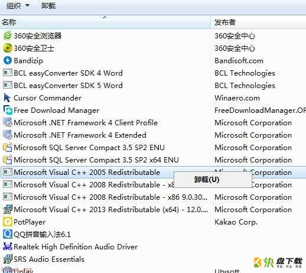Select Microsoft SQL Server Compact 3.5 SP2 ENU

click(89, 148)
